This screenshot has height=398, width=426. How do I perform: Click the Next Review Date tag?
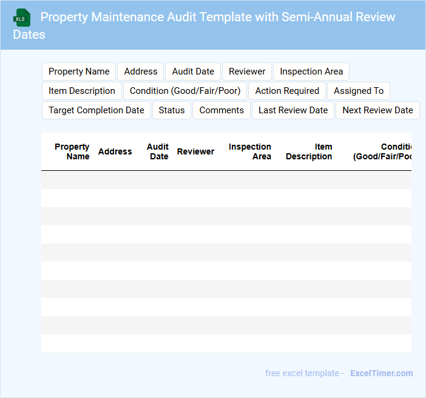click(x=377, y=110)
